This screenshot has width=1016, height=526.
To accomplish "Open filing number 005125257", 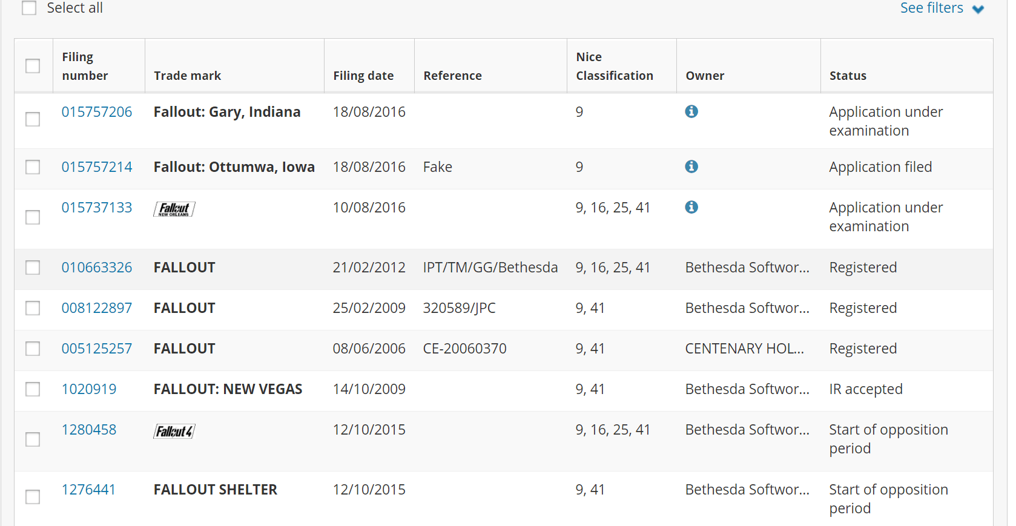I will pyautogui.click(x=97, y=349).
